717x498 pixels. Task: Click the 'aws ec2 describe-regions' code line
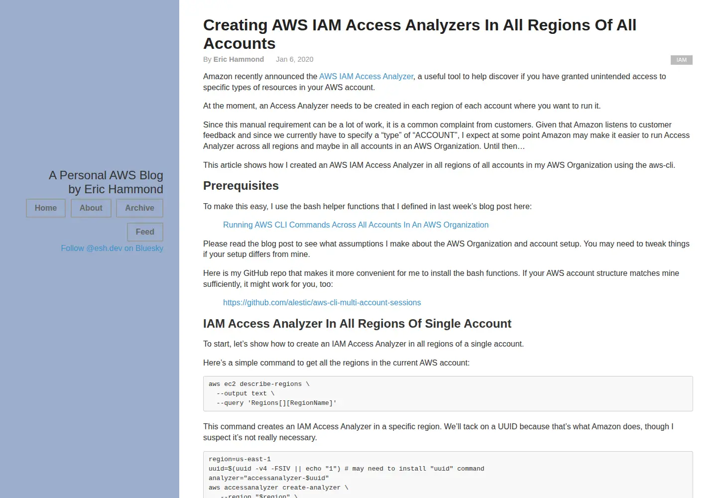[259, 384]
